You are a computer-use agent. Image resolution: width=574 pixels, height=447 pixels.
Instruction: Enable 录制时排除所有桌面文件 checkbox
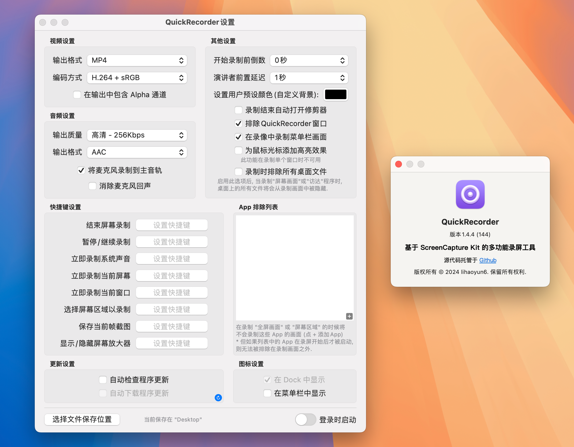239,171
